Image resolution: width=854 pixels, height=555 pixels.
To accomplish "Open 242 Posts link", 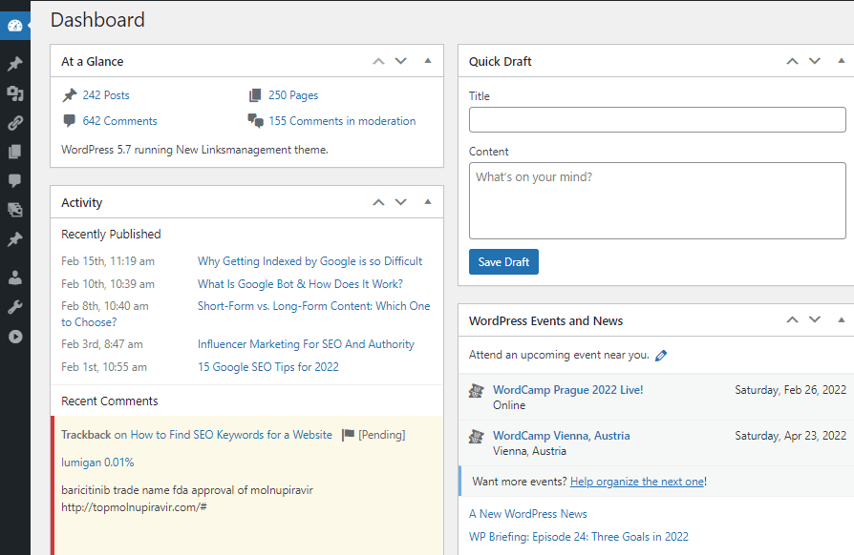I will (x=106, y=95).
